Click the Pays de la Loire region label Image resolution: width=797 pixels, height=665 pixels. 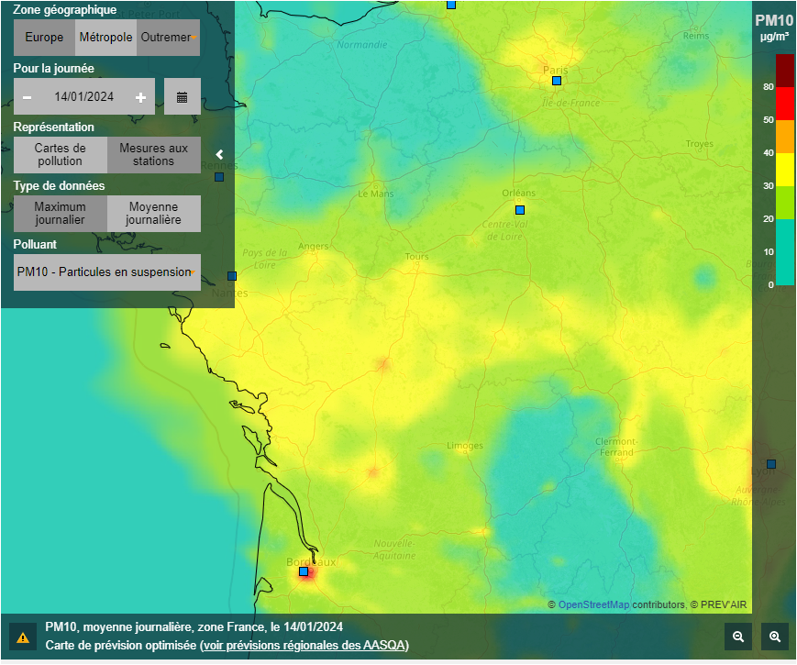265,259
